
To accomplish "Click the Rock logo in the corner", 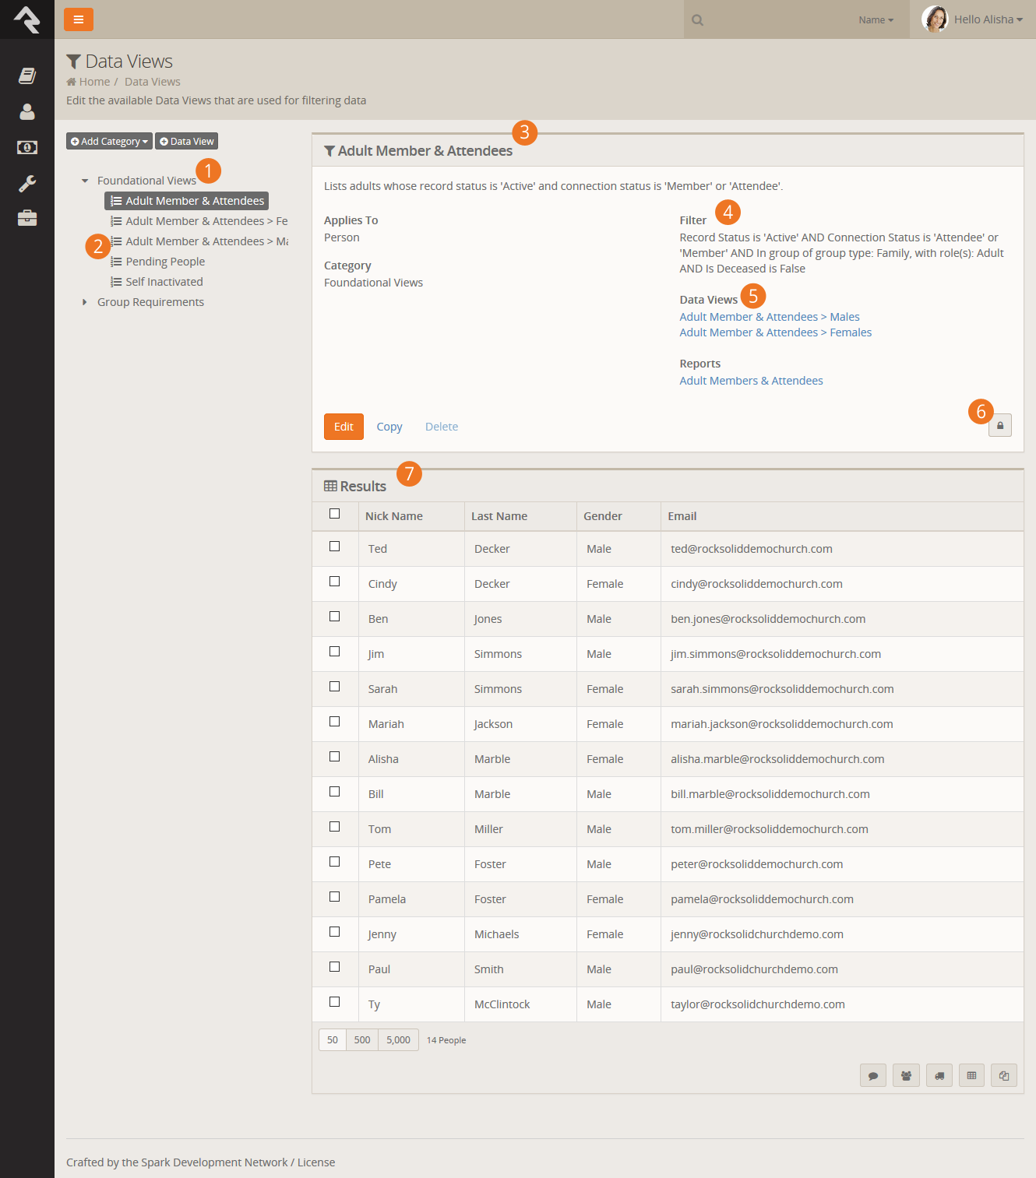I will 27,19.
